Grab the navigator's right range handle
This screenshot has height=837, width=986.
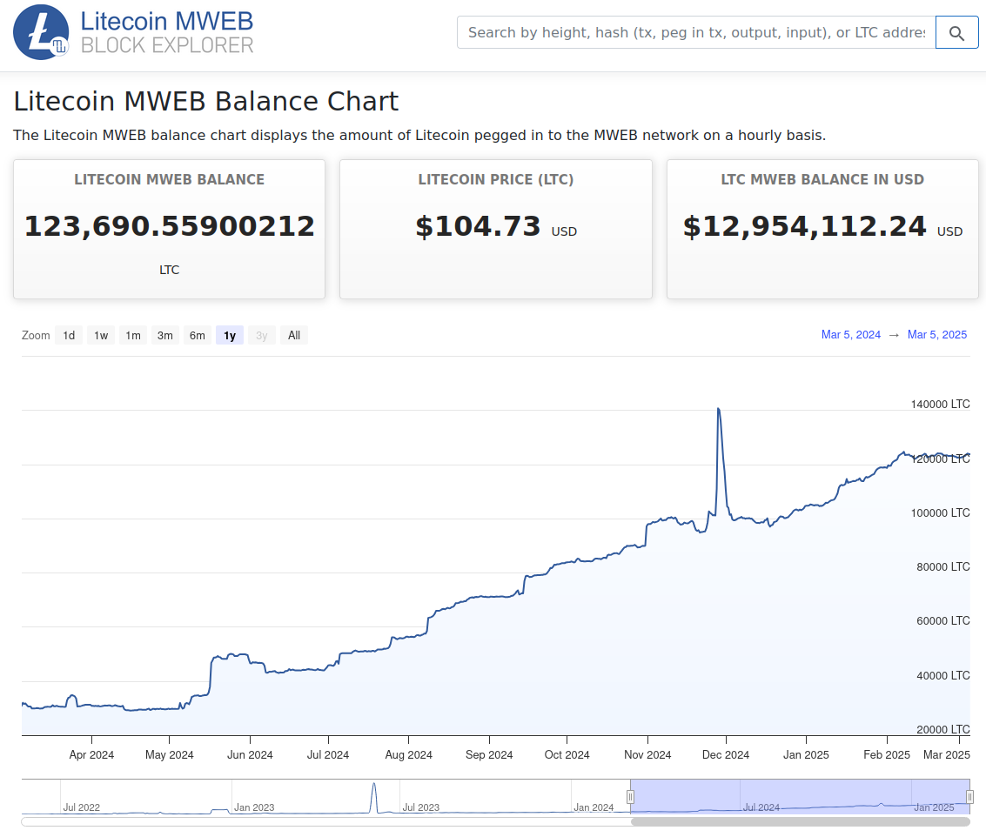click(969, 797)
